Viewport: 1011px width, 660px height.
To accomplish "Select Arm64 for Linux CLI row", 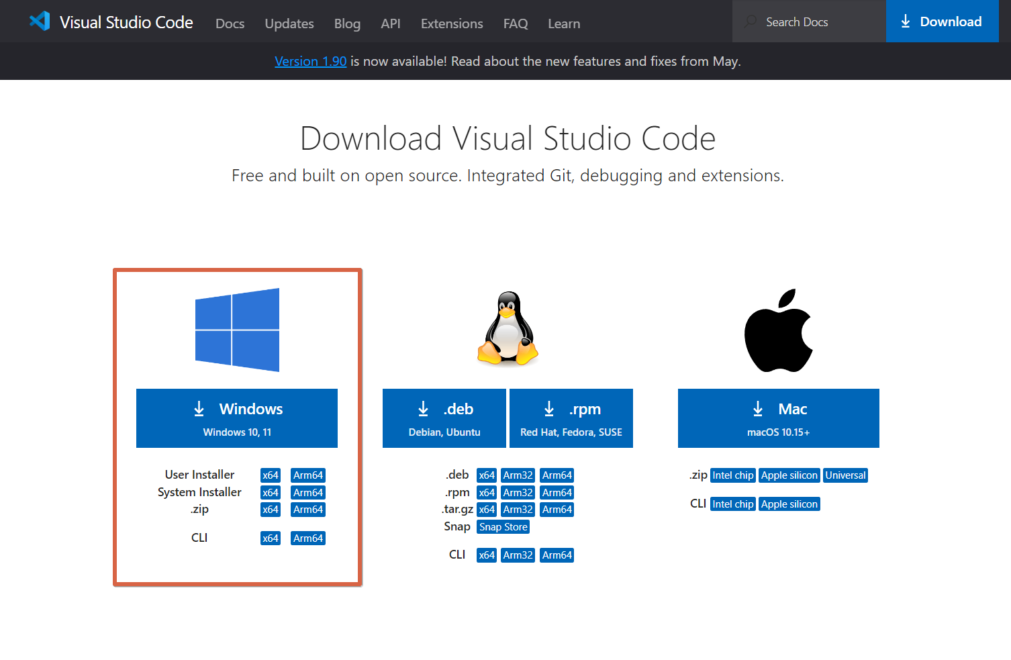I will tap(557, 555).
